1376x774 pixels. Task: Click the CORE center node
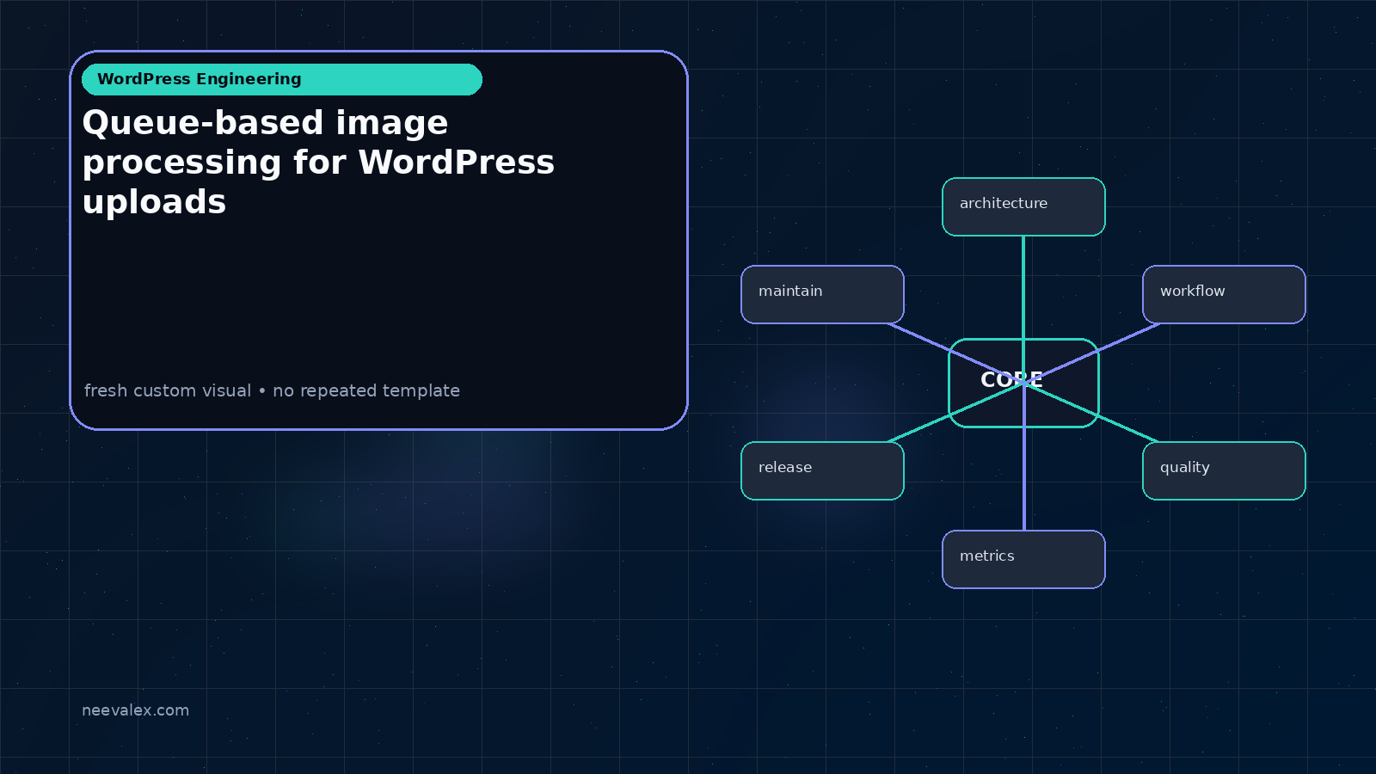click(x=1023, y=383)
